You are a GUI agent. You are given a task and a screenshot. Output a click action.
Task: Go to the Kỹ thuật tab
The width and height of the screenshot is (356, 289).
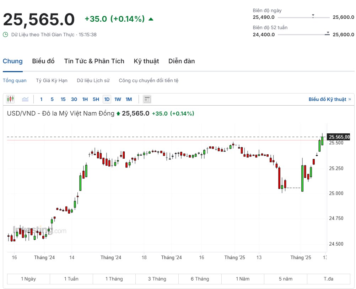(146, 61)
